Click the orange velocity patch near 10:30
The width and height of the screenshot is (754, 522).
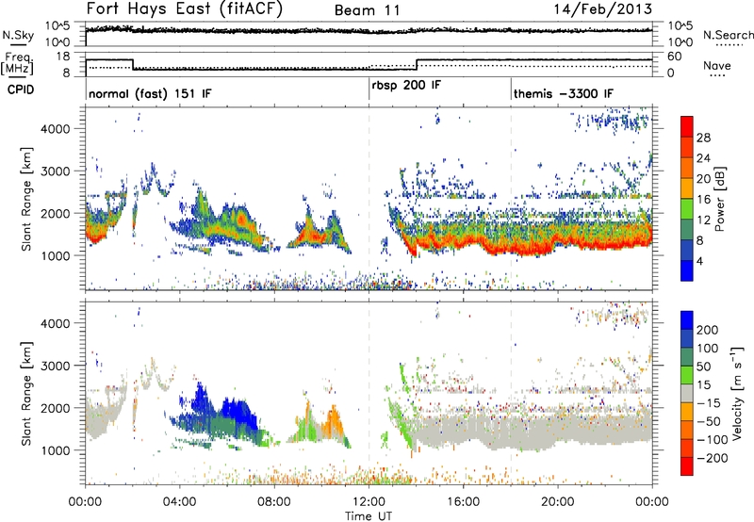[334, 423]
